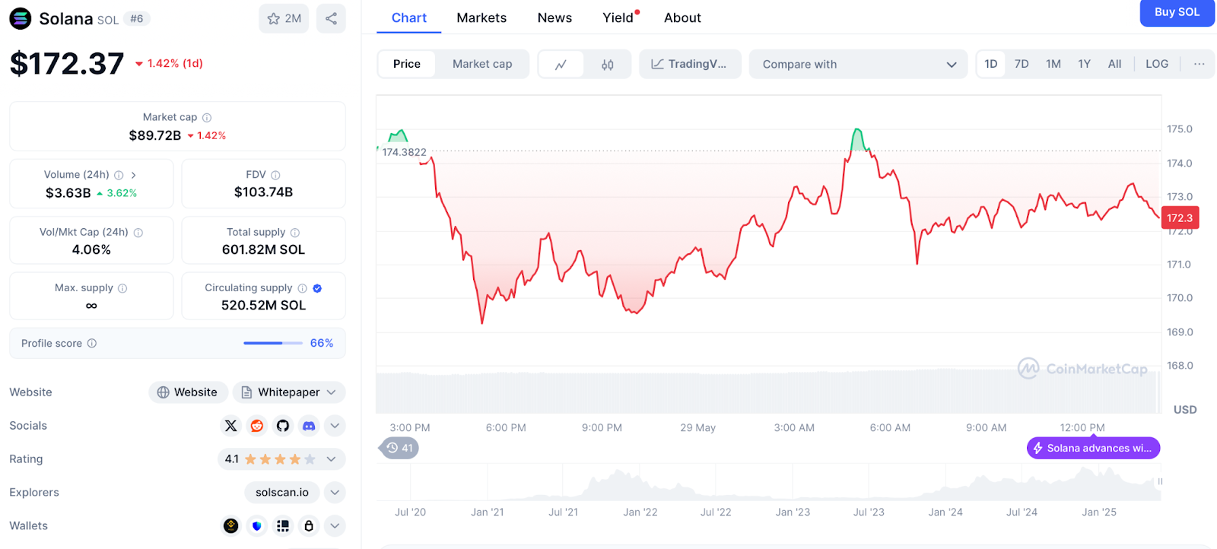Open Vol/Mkt Cap (24h) info icon
Screen dimensions: 1217x549
138,233
